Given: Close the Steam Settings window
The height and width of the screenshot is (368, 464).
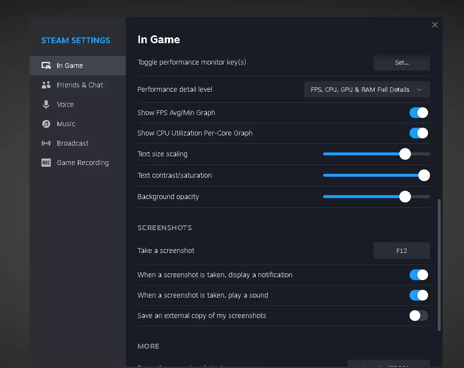Looking at the screenshot, I should pos(435,25).
